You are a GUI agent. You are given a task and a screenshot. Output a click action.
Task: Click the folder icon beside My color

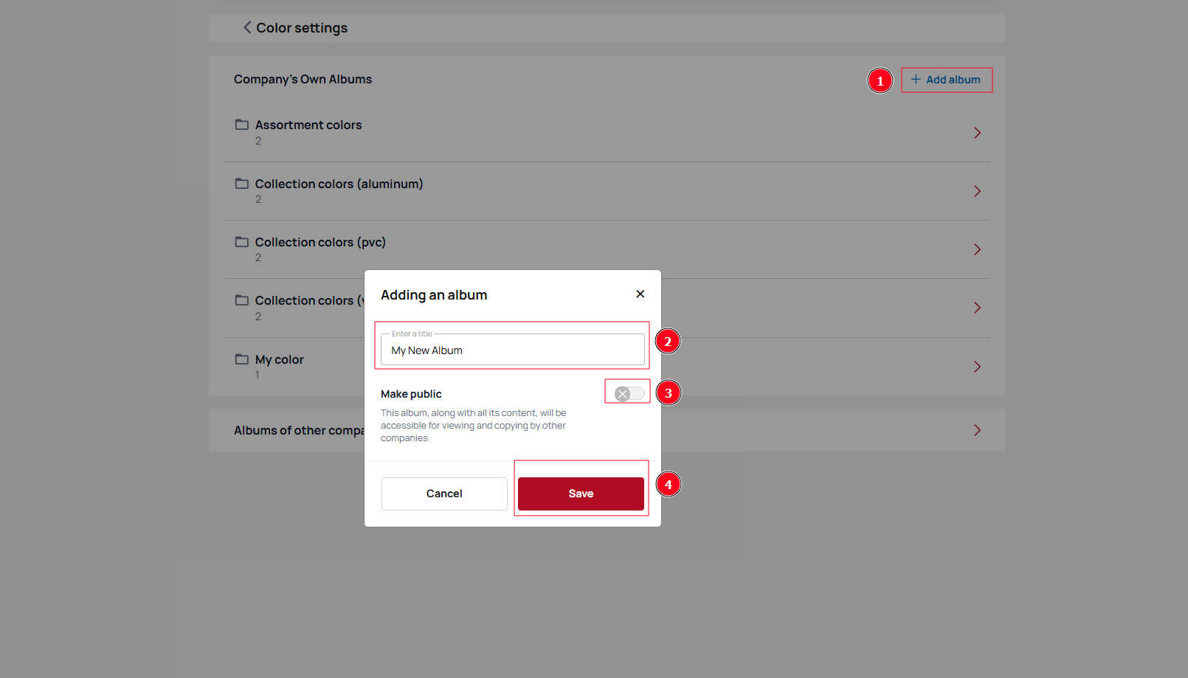click(242, 359)
